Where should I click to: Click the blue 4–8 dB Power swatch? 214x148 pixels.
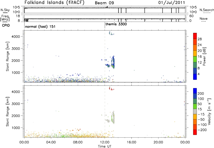coord(195,71)
